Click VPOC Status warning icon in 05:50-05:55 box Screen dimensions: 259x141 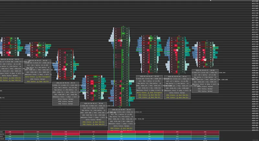177,95
